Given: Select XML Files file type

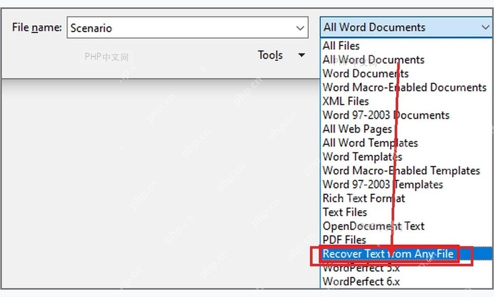Looking at the screenshot, I should pos(406,101).
